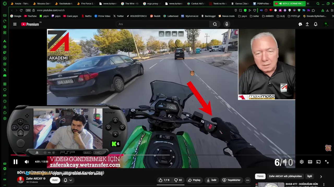
Task: Click the Teşekkürler button
Action: point(231,180)
